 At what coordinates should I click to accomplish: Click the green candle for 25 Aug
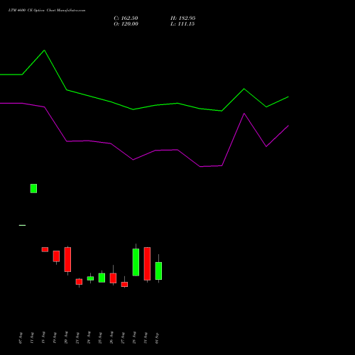[102, 278]
